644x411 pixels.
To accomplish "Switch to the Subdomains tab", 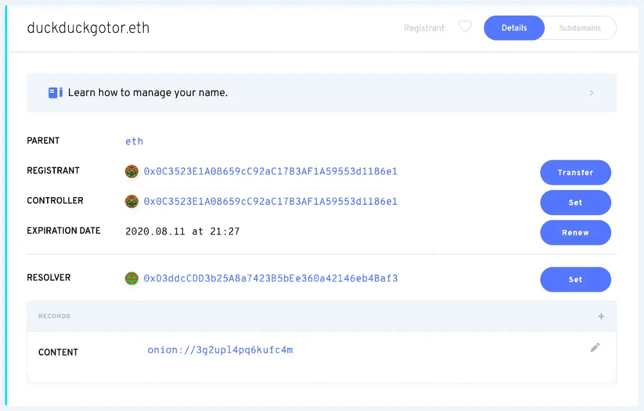I will 580,28.
